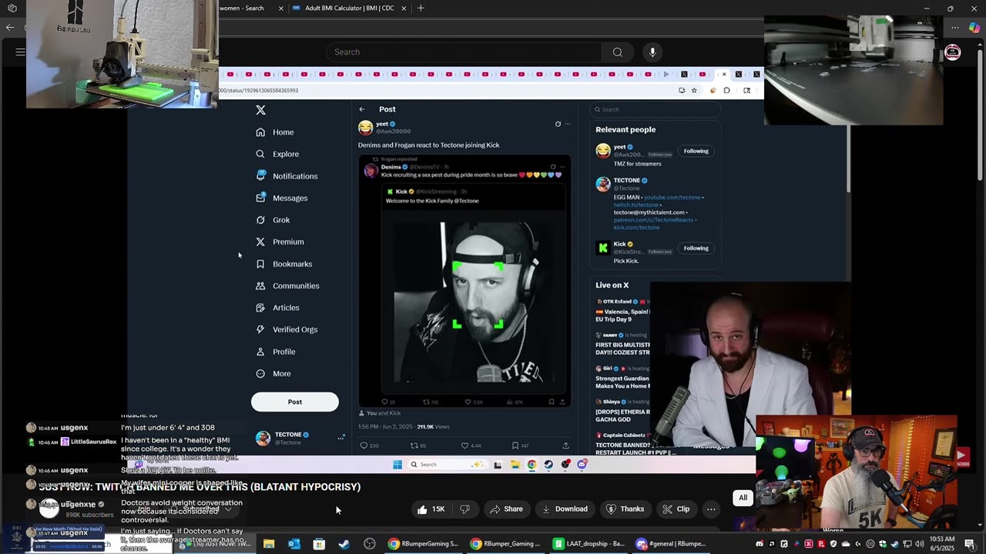Reply to the post via comment icon
Image resolution: width=986 pixels, height=554 pixels.
(364, 446)
